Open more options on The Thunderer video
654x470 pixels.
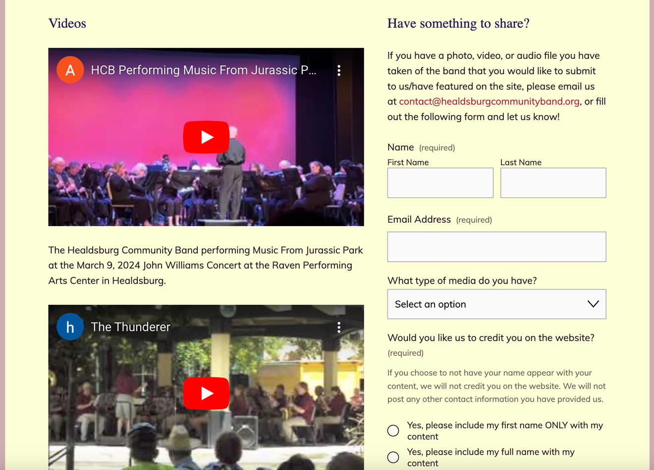point(339,327)
